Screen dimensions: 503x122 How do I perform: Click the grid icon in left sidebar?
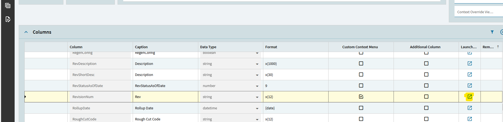click(8, 6)
